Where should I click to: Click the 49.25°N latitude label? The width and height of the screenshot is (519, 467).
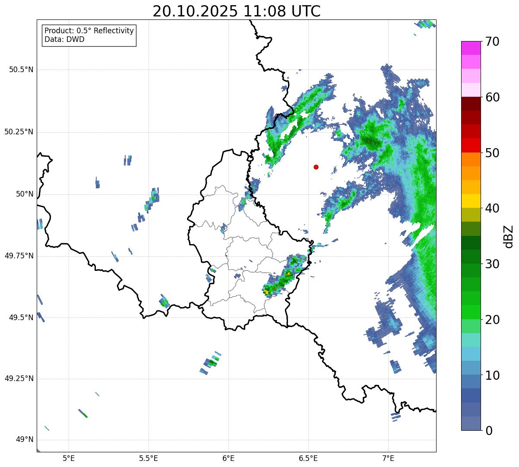19,378
